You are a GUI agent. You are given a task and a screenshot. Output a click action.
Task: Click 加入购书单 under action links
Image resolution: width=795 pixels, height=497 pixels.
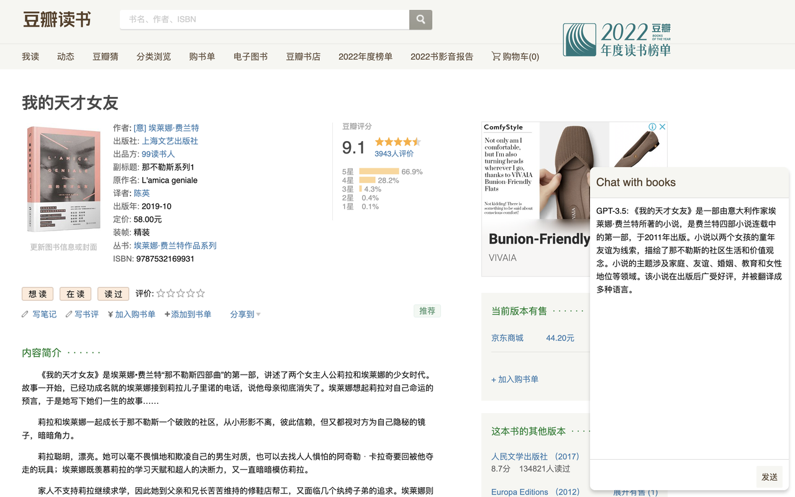[x=135, y=314]
